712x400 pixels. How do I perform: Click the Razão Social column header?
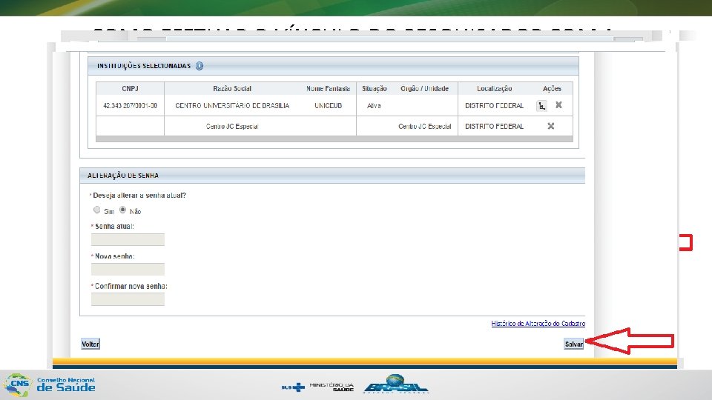point(232,88)
